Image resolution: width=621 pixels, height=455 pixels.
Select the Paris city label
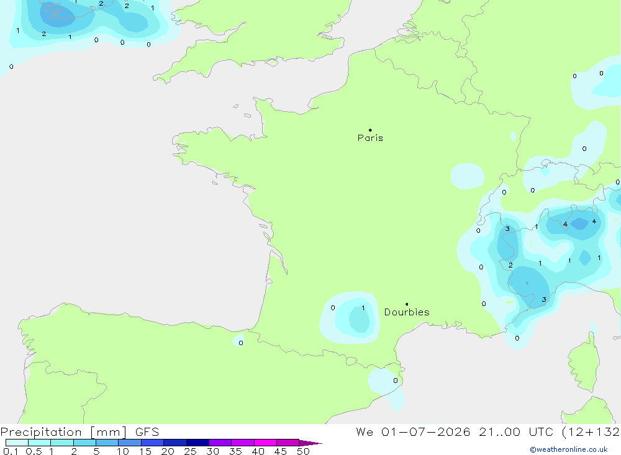pos(370,138)
